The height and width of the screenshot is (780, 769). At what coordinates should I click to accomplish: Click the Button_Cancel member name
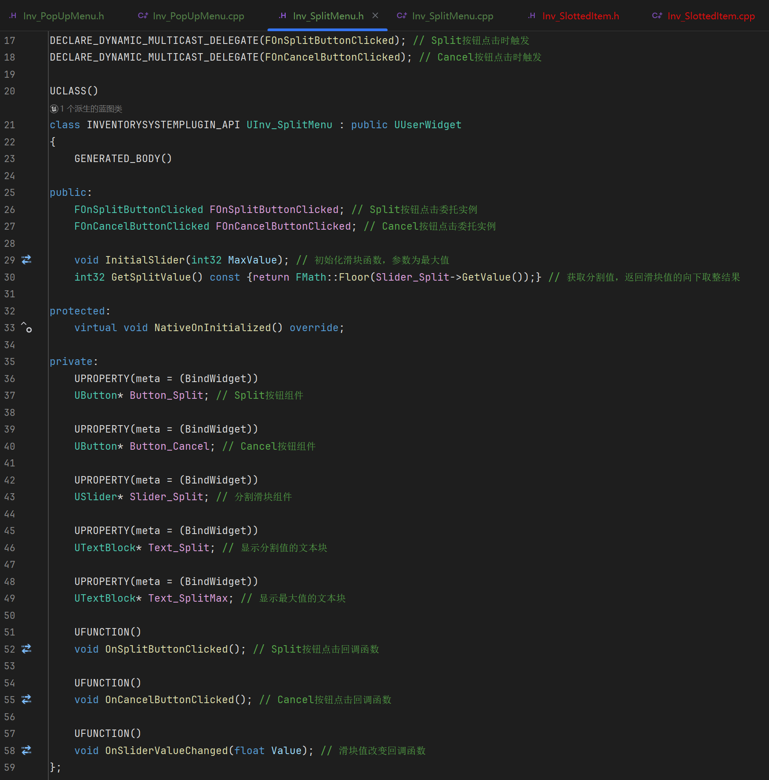pyautogui.click(x=170, y=446)
